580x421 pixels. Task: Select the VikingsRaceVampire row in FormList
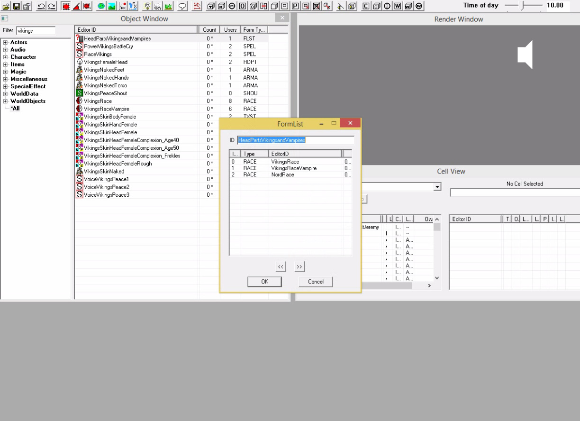coord(290,168)
